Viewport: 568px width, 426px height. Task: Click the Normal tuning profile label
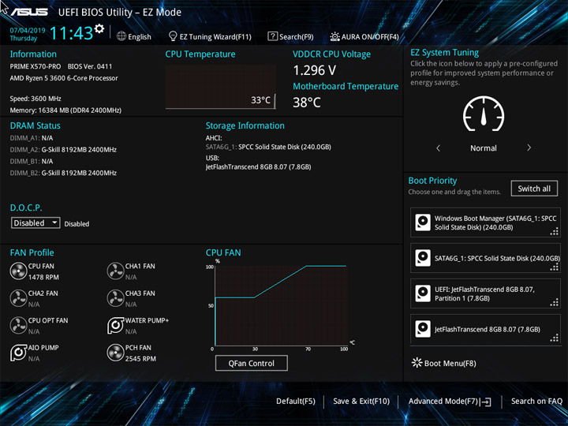click(x=484, y=148)
